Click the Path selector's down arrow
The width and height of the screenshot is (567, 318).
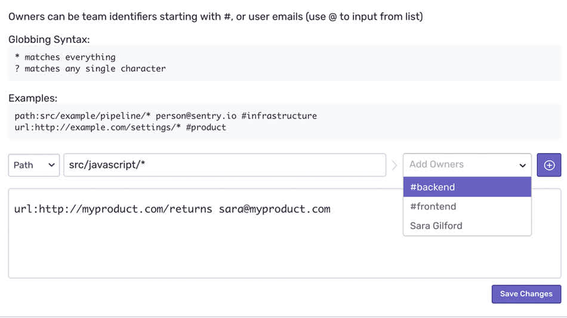[51, 166]
